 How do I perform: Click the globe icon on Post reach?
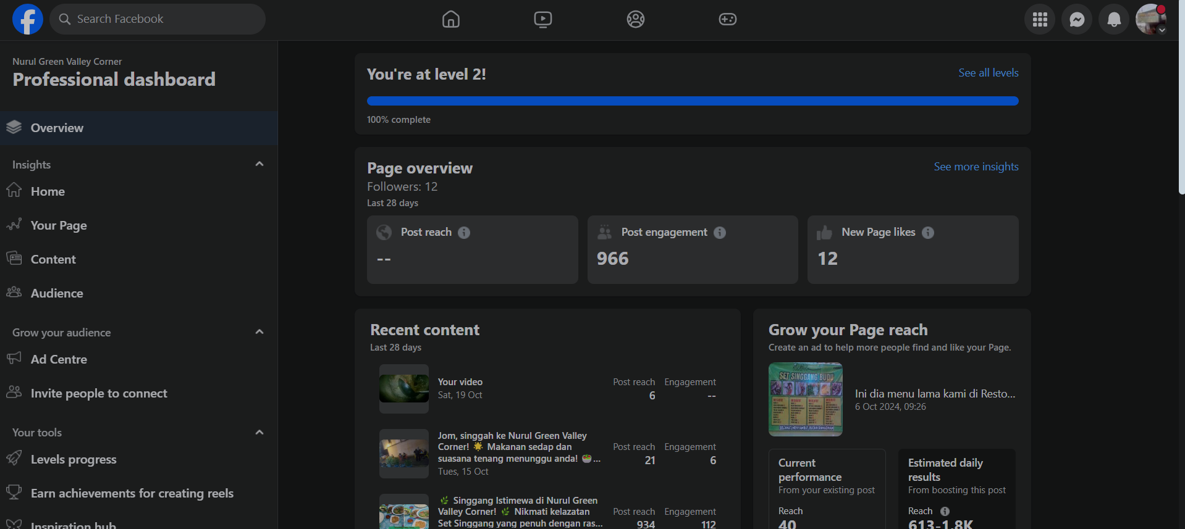click(384, 233)
